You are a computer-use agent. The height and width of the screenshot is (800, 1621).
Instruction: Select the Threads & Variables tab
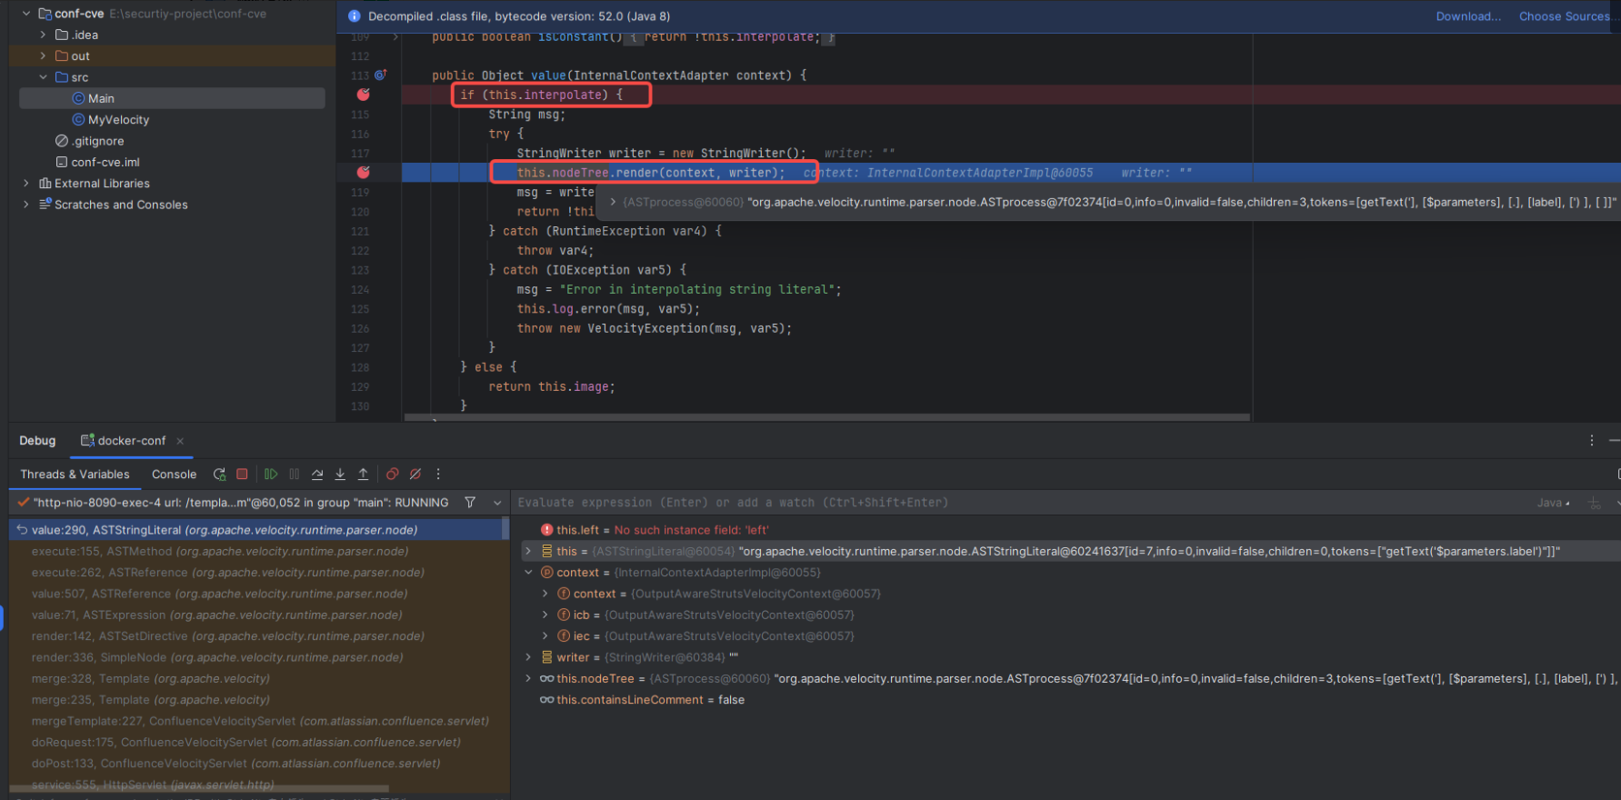[x=75, y=475]
